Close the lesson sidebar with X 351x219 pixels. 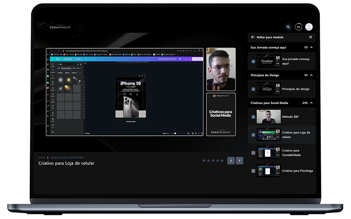tap(311, 37)
